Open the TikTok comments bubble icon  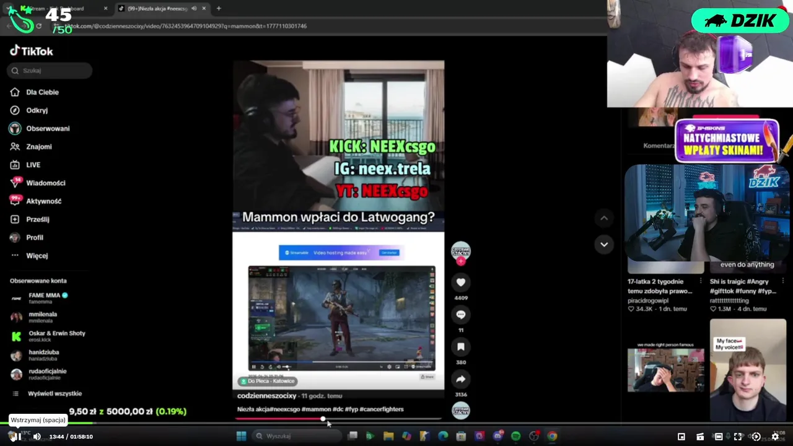[x=460, y=315]
